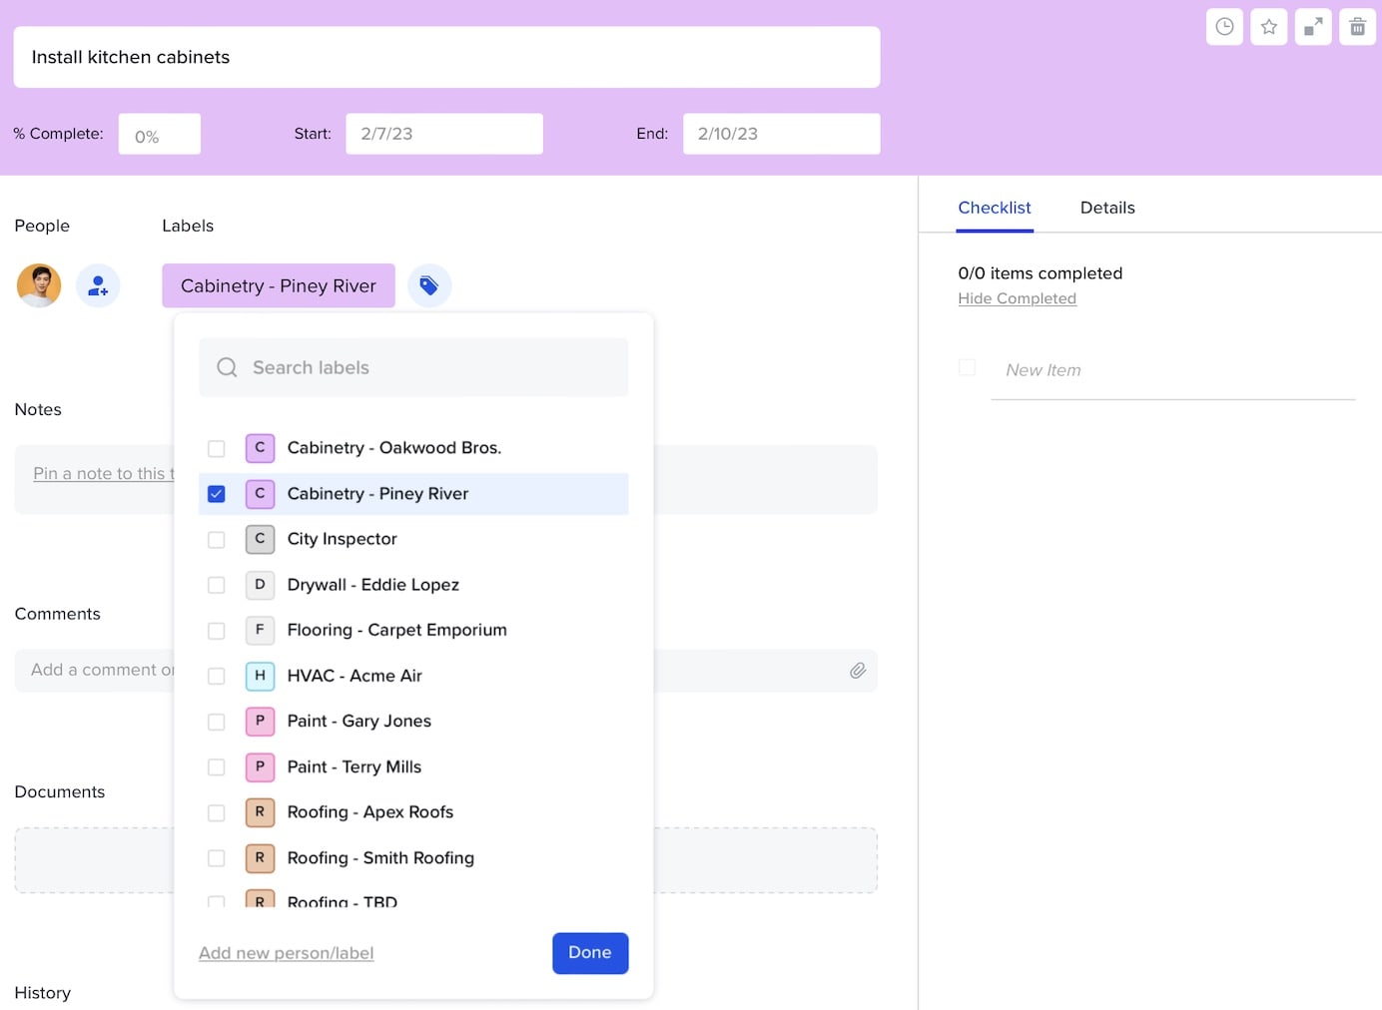Image resolution: width=1382 pixels, height=1010 pixels.
Task: Click the assigned person's avatar
Action: (x=39, y=285)
